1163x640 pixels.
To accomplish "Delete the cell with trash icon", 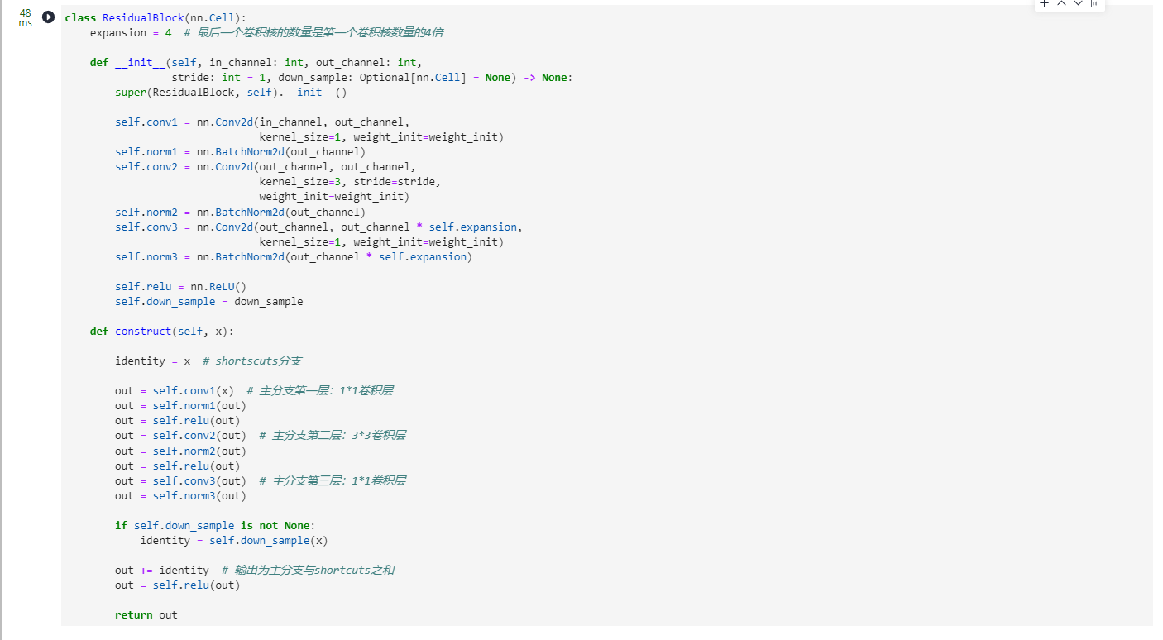I will coord(1094,3).
